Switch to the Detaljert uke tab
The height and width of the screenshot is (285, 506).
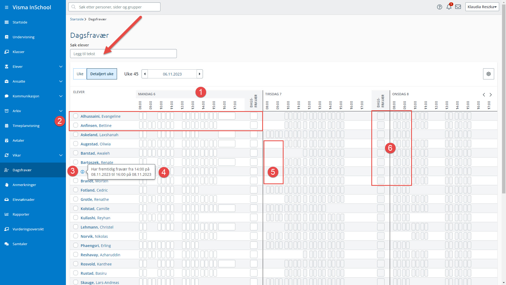click(102, 74)
